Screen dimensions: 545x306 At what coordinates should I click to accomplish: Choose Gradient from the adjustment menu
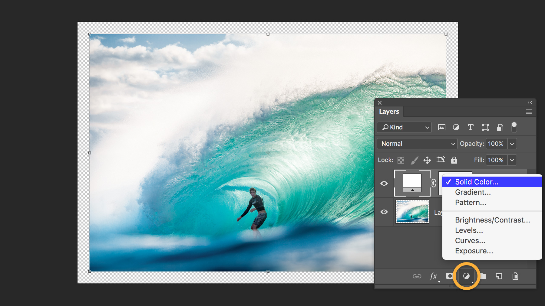(x=473, y=192)
